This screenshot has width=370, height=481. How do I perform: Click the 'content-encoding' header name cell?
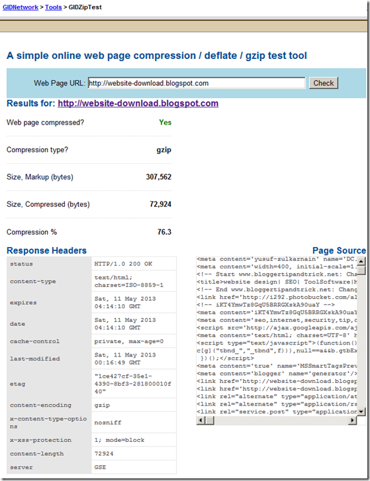pyautogui.click(x=49, y=405)
